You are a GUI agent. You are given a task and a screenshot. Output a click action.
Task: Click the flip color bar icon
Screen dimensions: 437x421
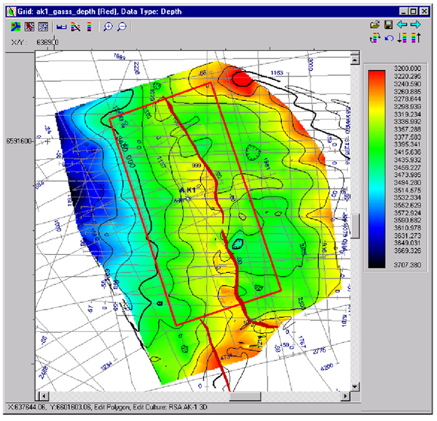[375, 38]
